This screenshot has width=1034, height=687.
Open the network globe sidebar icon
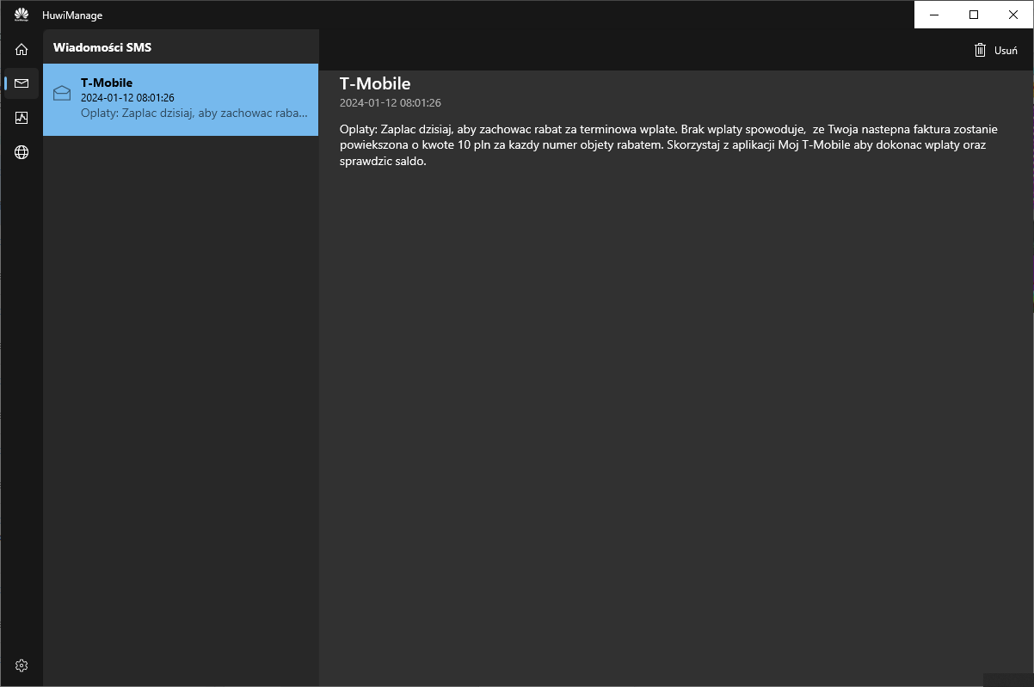22,152
